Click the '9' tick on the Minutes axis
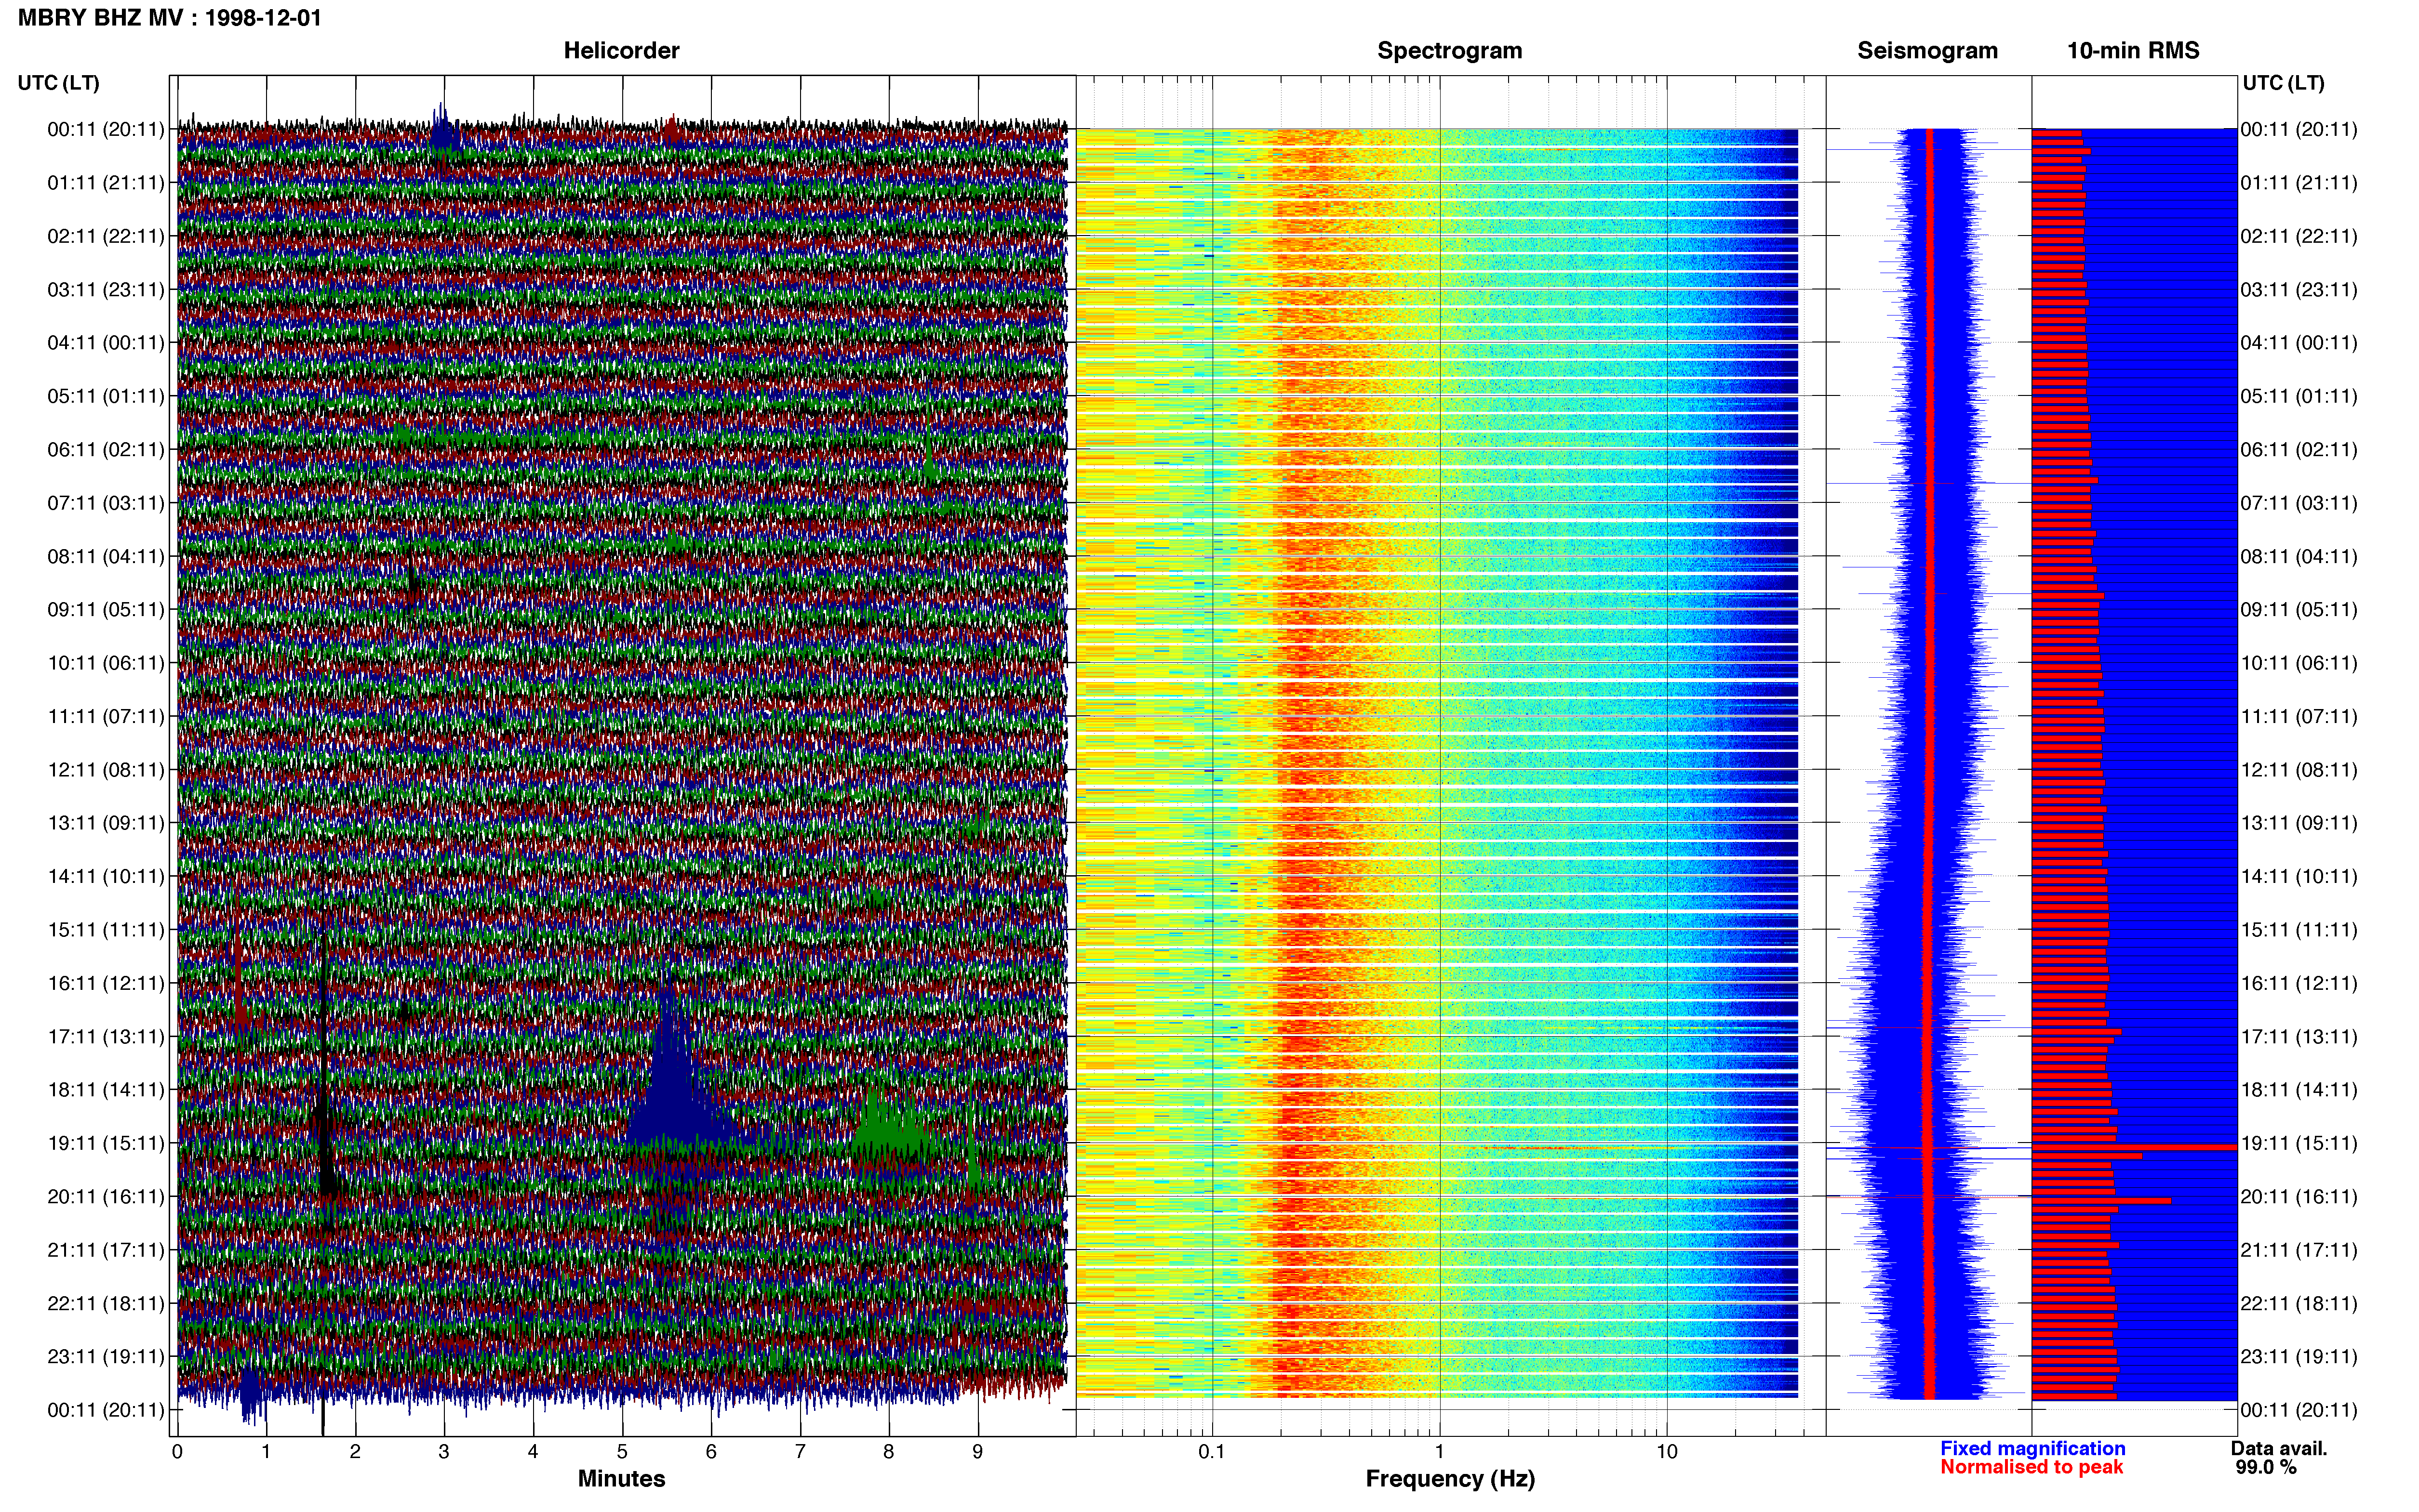Viewport: 2419px width, 1512px height. (x=977, y=1451)
